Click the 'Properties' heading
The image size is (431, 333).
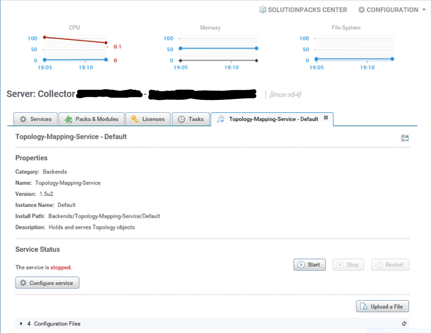pos(31,158)
